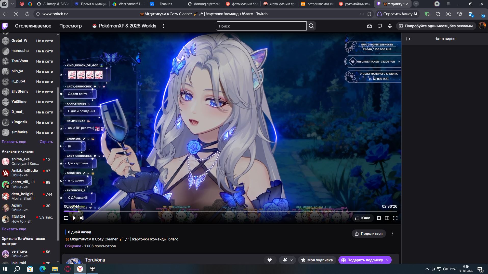Toggle fullscreen video mode
The height and width of the screenshot is (274, 488).
(x=395, y=218)
